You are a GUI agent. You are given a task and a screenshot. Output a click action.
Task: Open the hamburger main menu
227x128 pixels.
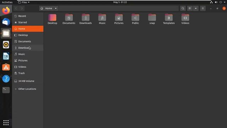click(203, 9)
